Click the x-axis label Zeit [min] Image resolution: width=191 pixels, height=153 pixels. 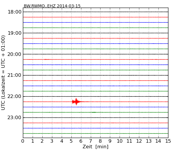click(x=95, y=147)
